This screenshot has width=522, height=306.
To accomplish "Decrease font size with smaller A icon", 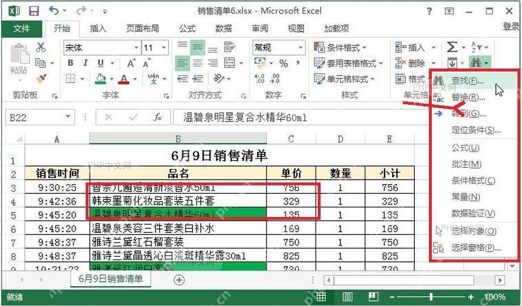I will pyautogui.click(x=146, y=63).
